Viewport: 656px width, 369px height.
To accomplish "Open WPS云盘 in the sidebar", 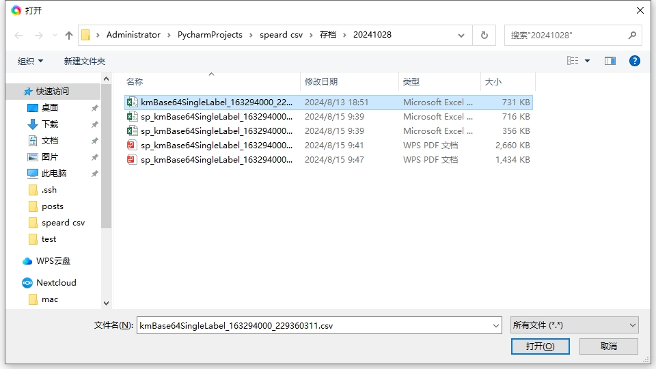I will [53, 261].
